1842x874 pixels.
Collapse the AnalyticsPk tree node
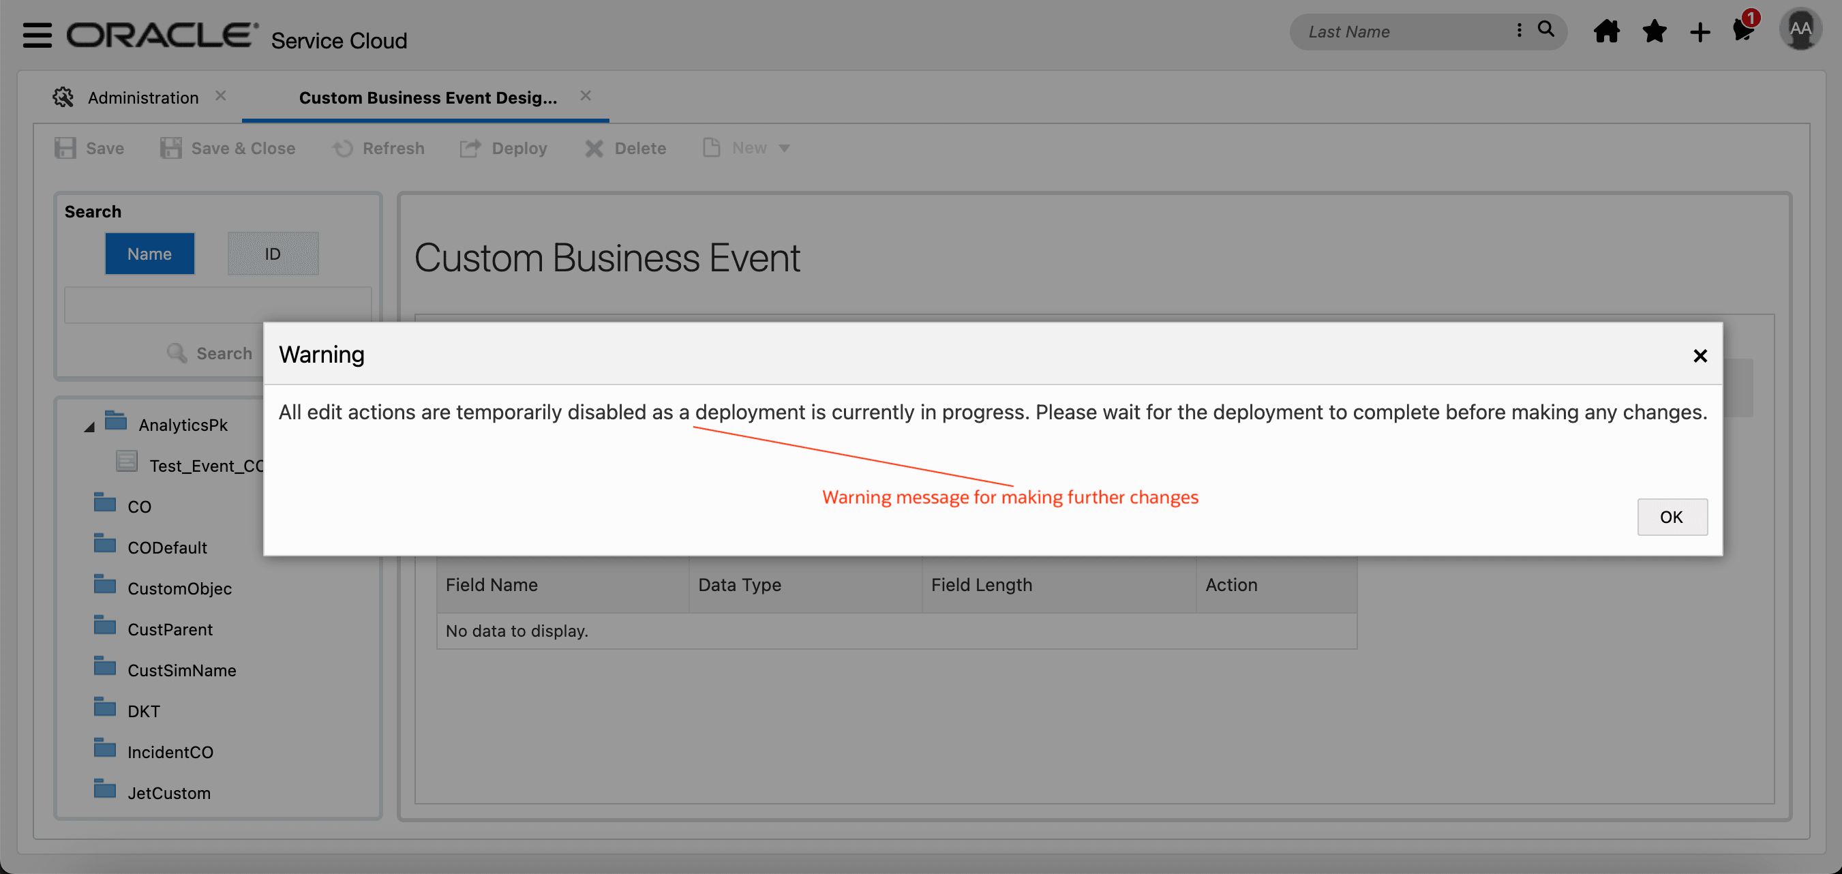tap(89, 427)
